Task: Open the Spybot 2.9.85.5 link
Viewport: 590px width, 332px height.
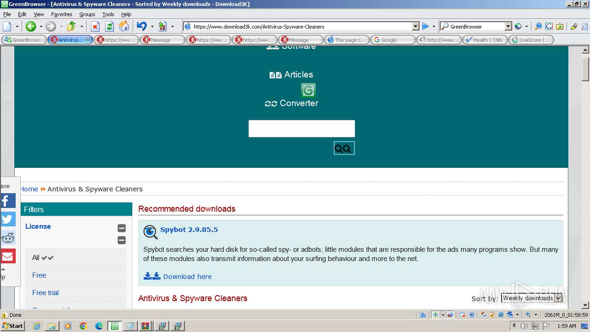Action: (189, 230)
